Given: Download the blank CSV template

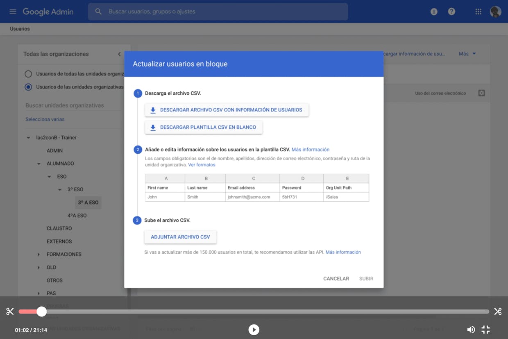Looking at the screenshot, I should coord(204,127).
